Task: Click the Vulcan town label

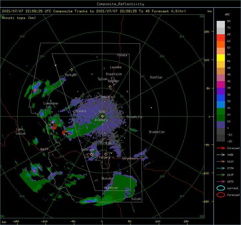Action: pyautogui.click(x=136, y=199)
